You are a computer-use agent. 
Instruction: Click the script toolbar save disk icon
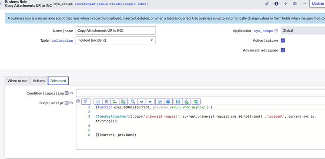(x=178, y=102)
